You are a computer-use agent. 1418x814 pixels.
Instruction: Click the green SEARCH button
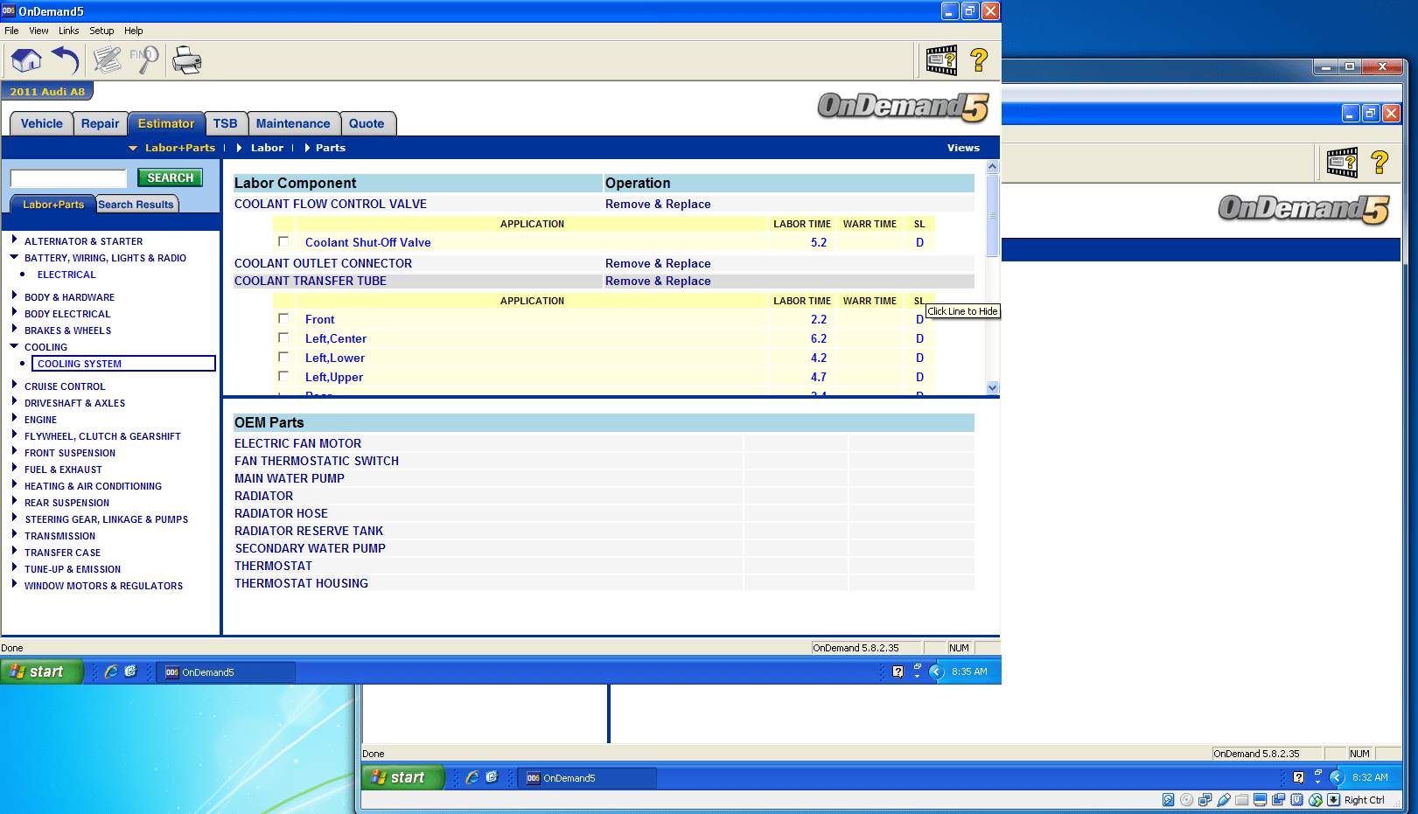tap(170, 177)
